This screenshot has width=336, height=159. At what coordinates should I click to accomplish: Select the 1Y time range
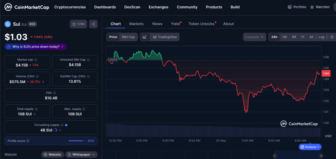coord(303,37)
